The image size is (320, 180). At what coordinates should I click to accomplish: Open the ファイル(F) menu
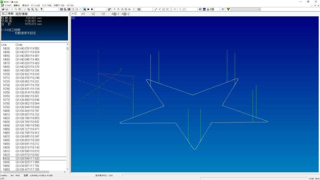click(x=8, y=5)
